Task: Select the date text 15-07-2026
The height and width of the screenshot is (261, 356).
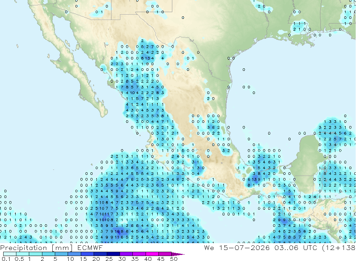Action: click(244, 247)
